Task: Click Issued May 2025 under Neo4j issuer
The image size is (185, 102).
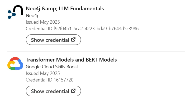Action: [x=43, y=22]
